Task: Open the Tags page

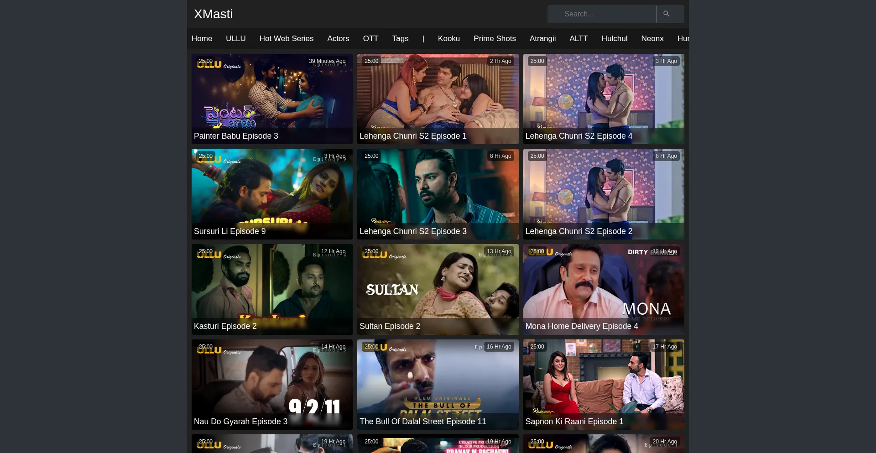Action: click(400, 39)
